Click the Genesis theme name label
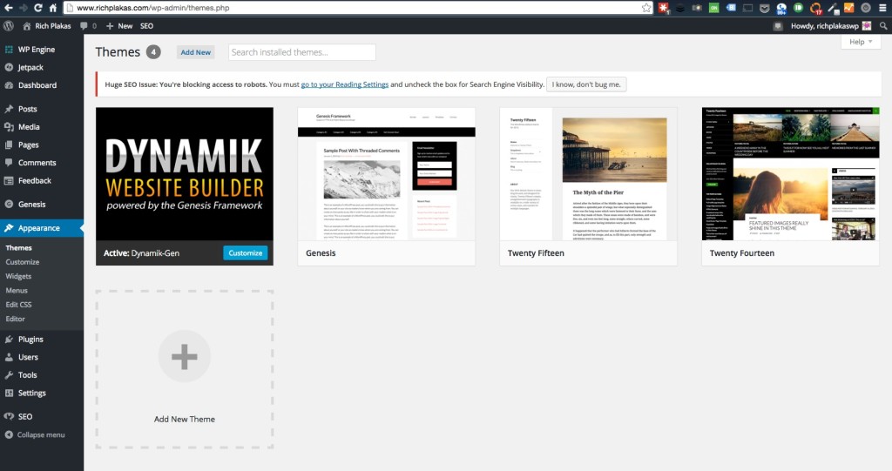This screenshot has height=471, width=892. [x=321, y=253]
